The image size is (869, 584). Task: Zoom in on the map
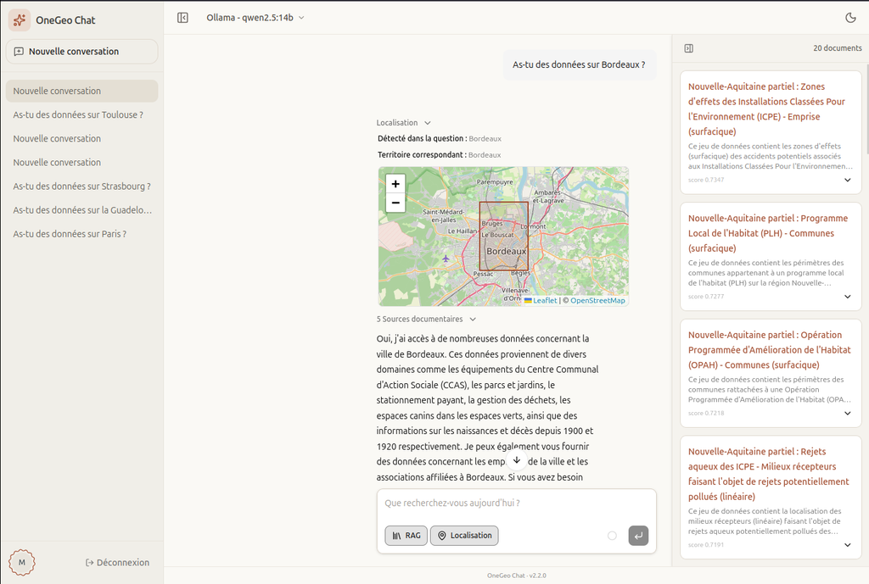pyautogui.click(x=395, y=184)
